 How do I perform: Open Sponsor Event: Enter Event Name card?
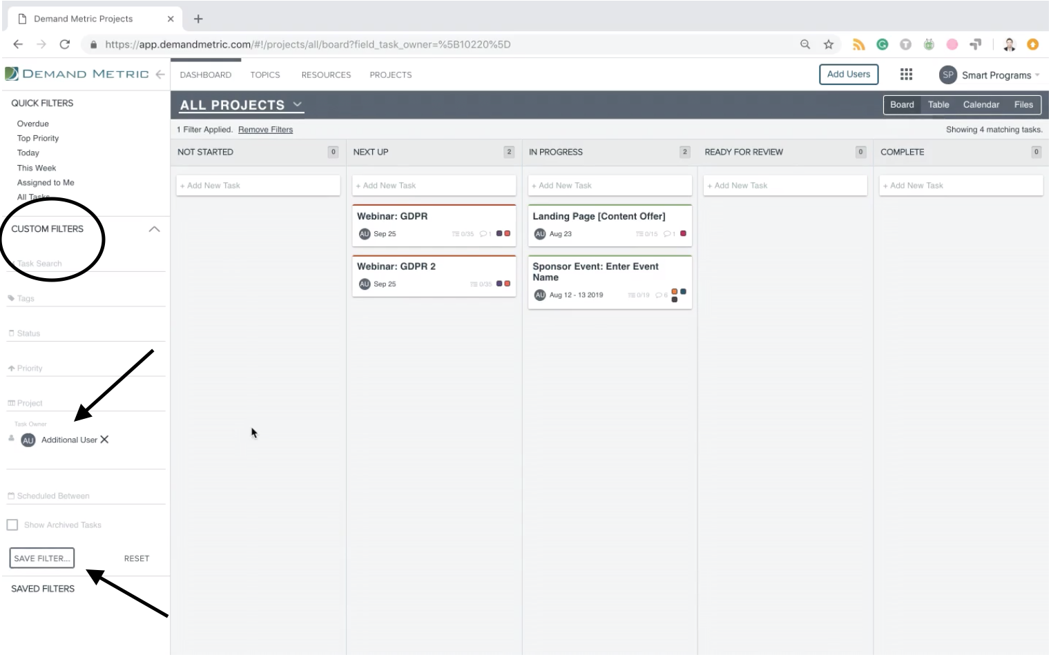(610, 282)
